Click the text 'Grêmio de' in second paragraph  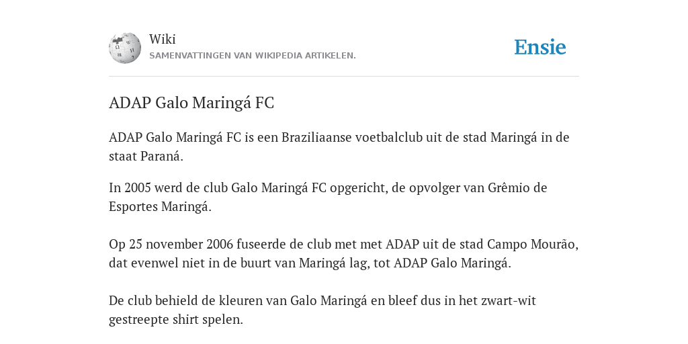517,188
